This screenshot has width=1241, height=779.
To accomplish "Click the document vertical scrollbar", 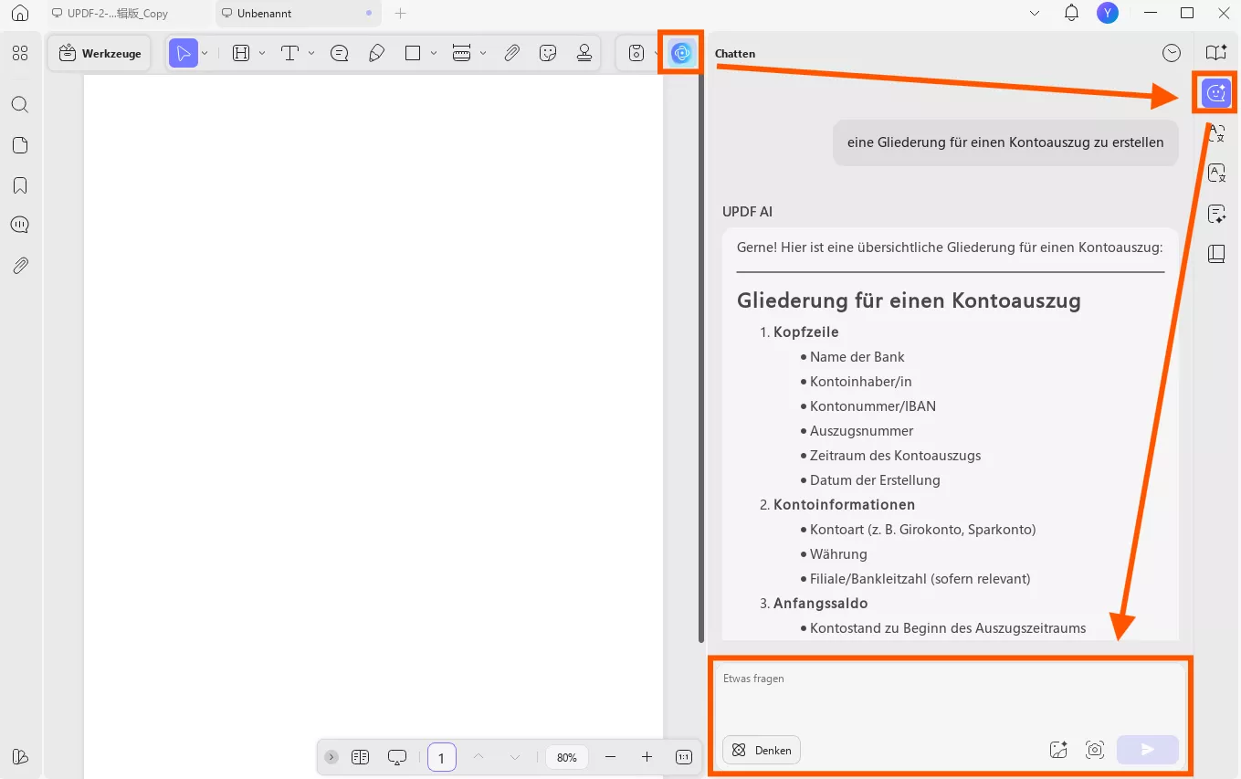I will click(x=701, y=356).
